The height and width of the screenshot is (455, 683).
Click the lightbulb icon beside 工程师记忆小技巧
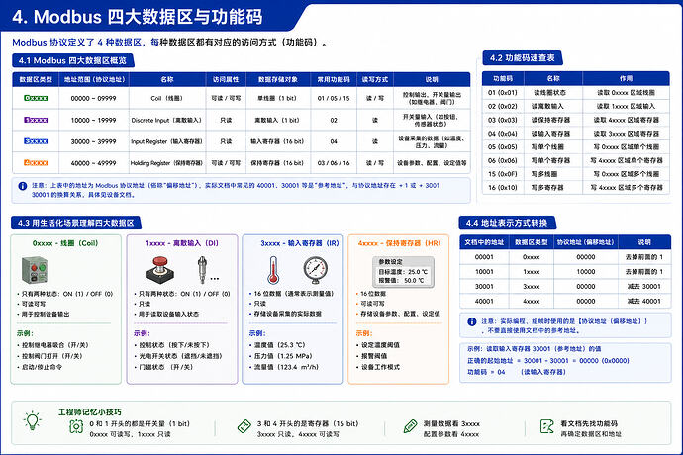pyautogui.click(x=33, y=420)
